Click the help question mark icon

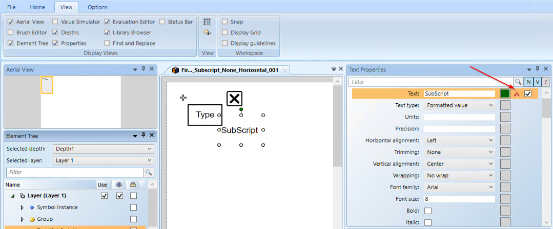[x=546, y=82]
